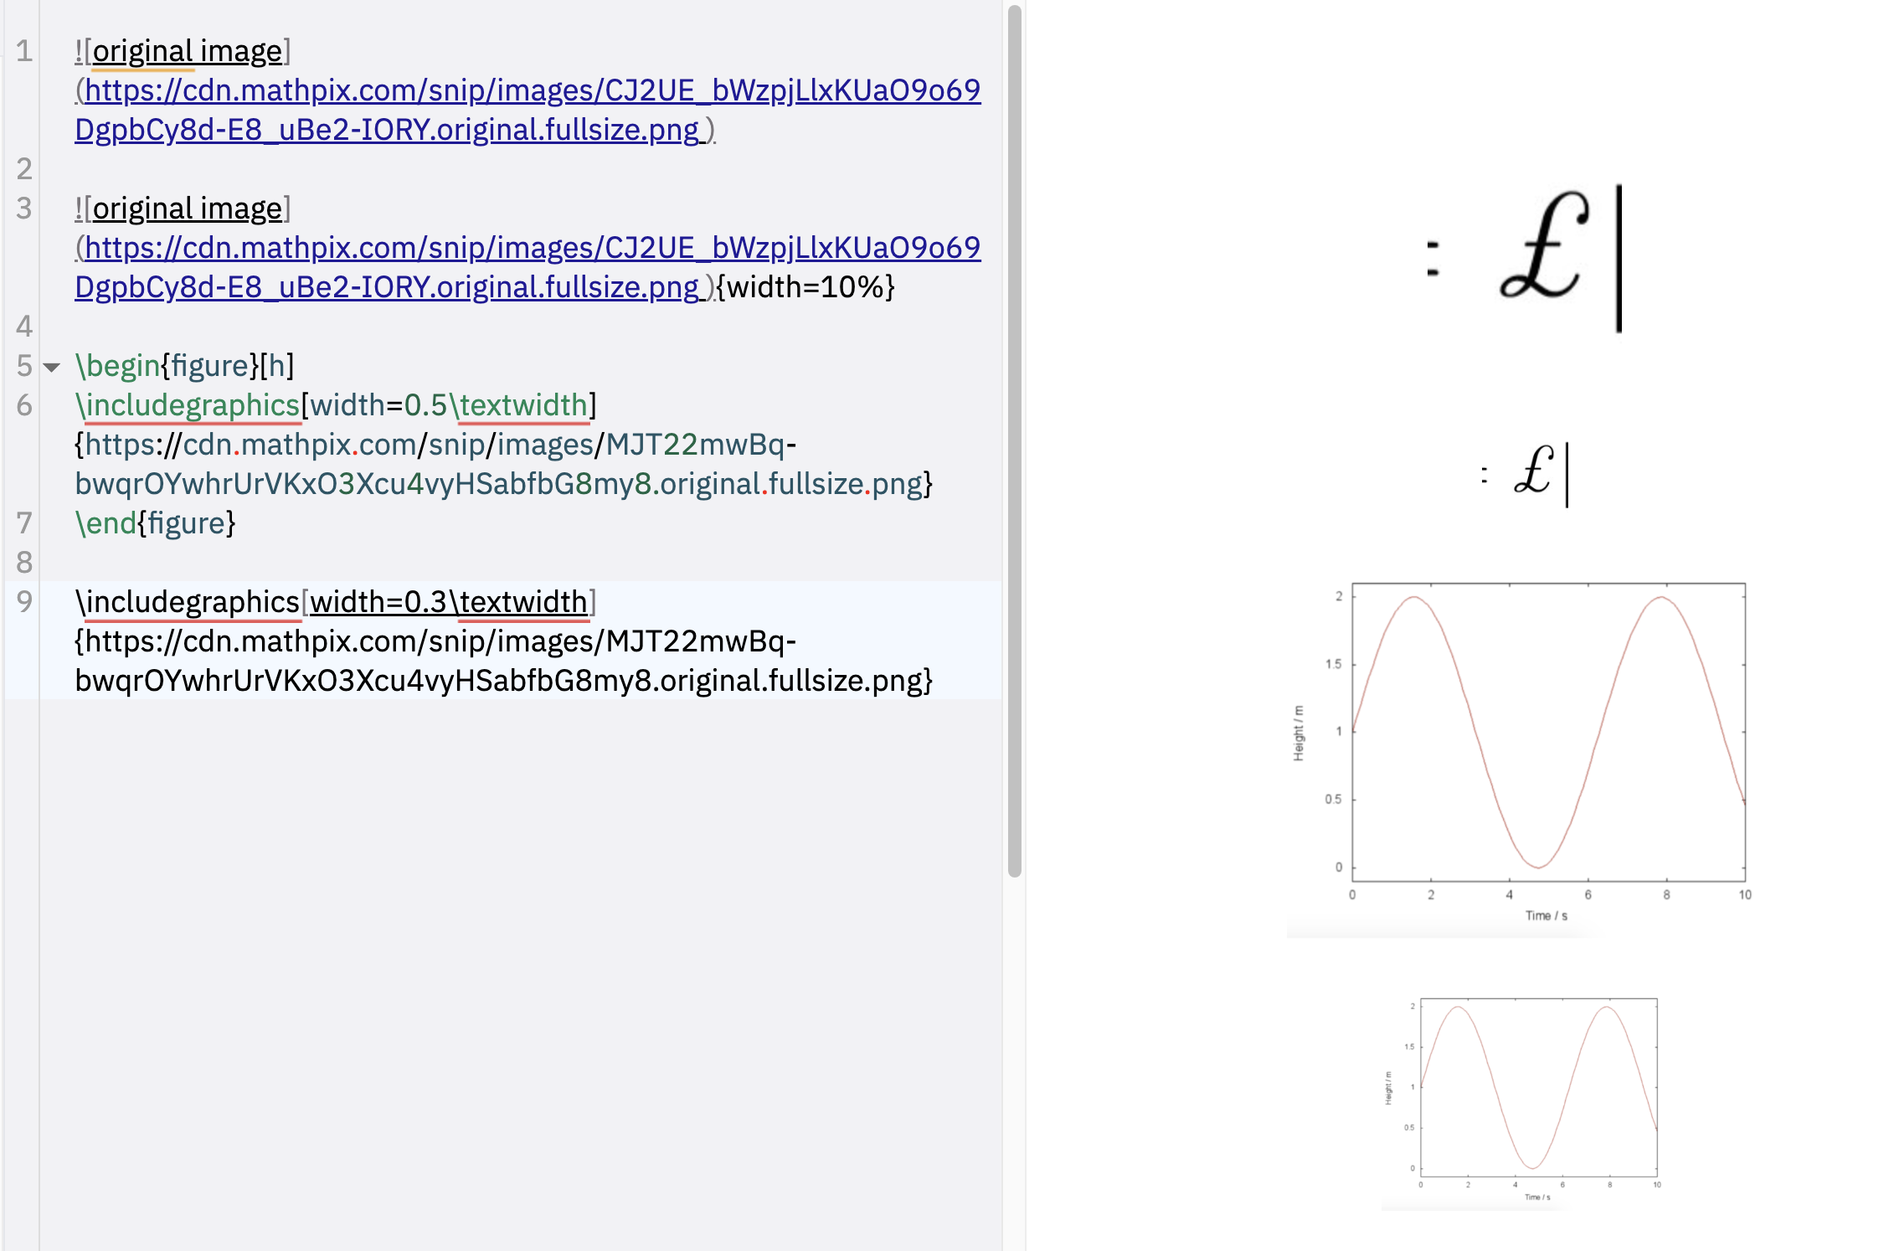The image size is (1899, 1251).
Task: Click the {width=10%} attribute text
Action: tap(805, 287)
